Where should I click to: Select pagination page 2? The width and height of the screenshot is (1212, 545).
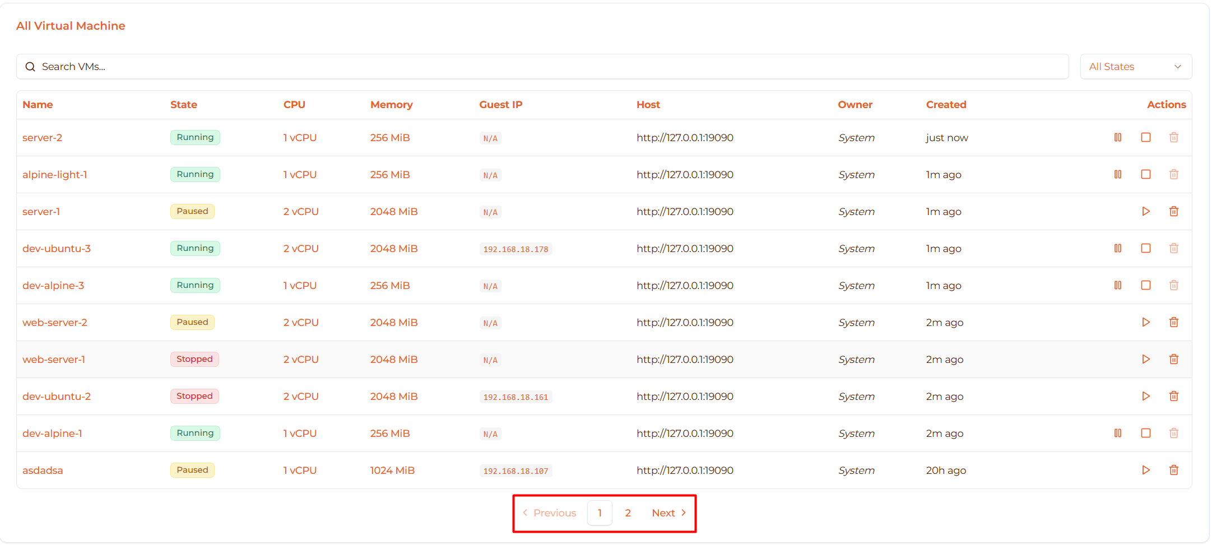(628, 513)
